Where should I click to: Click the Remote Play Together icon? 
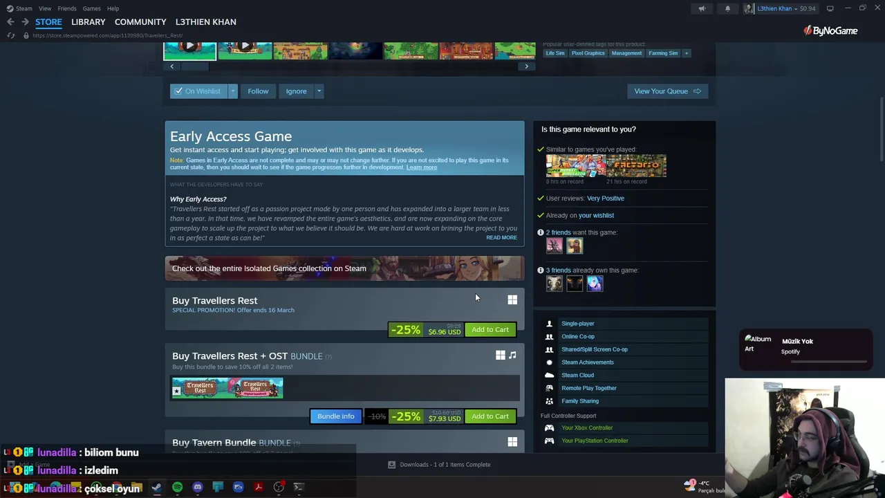click(x=549, y=388)
